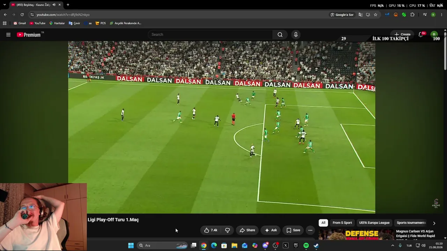Open the Arçelik Perakende bookmark

tap(125, 23)
